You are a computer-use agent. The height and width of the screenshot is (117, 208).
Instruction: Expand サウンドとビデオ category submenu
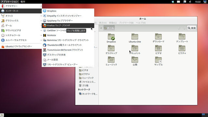(21, 30)
